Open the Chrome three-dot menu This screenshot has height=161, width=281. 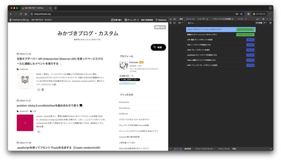(x=270, y=14)
